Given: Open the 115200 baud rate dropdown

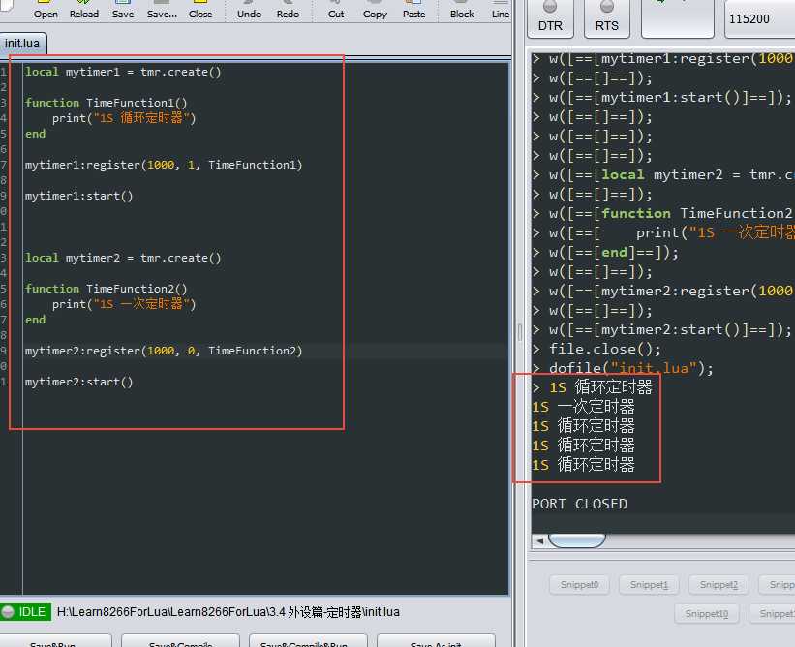Looking at the screenshot, I should (759, 18).
